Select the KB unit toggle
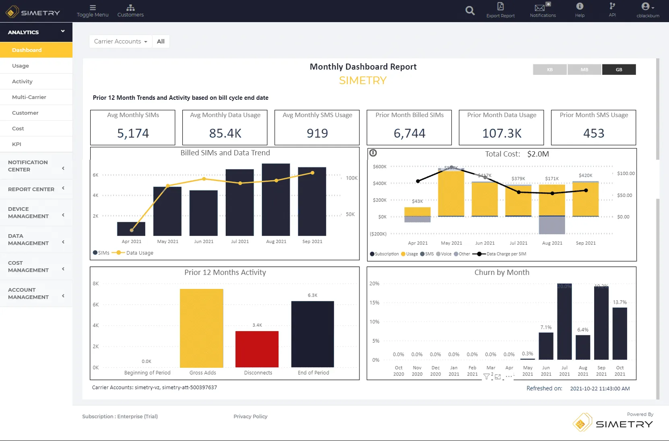The width and height of the screenshot is (669, 441). coord(550,69)
